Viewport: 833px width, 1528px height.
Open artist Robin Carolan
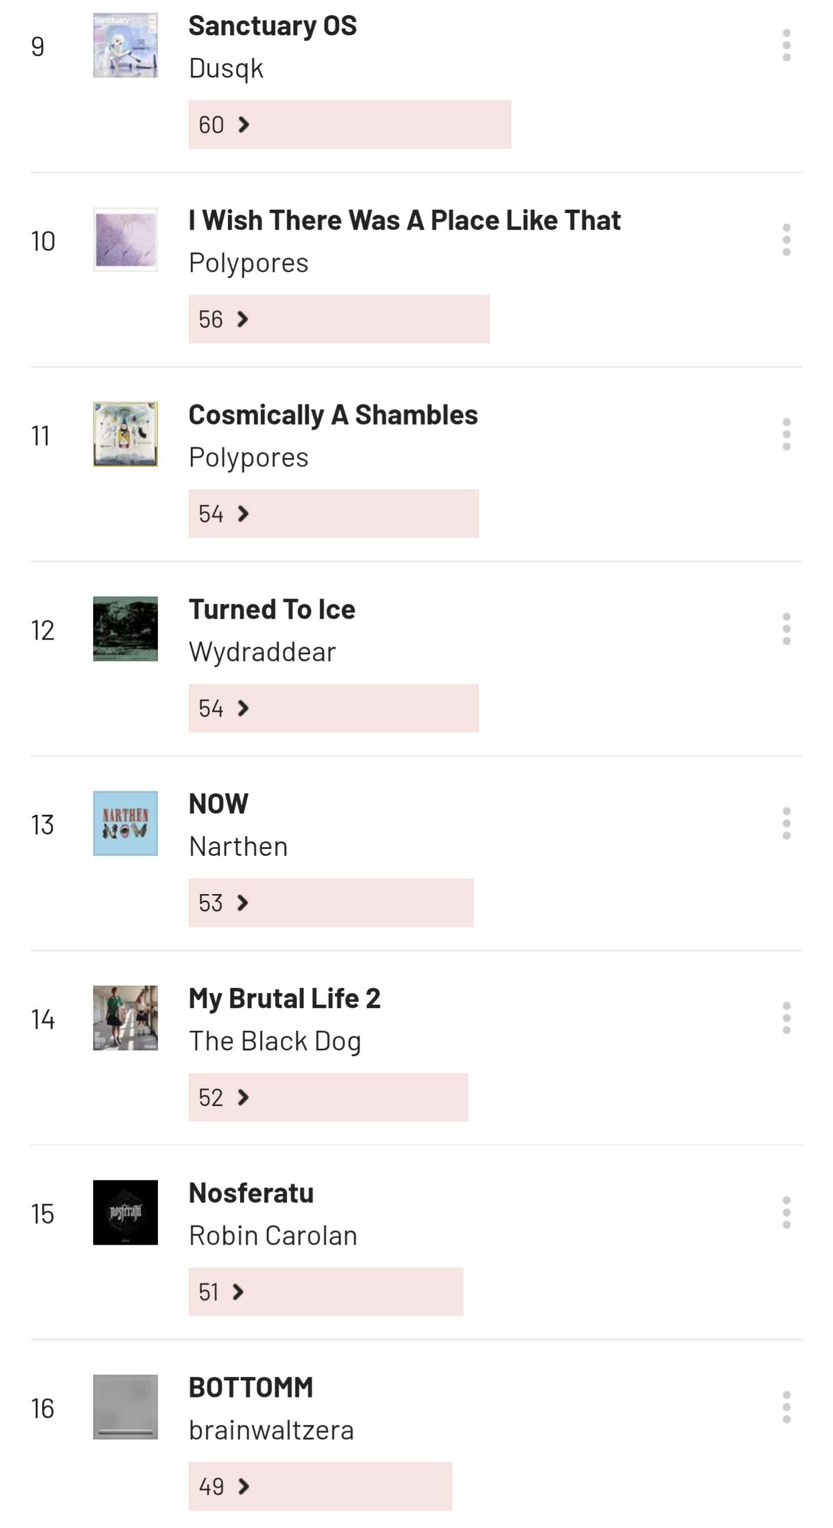pos(273,1235)
